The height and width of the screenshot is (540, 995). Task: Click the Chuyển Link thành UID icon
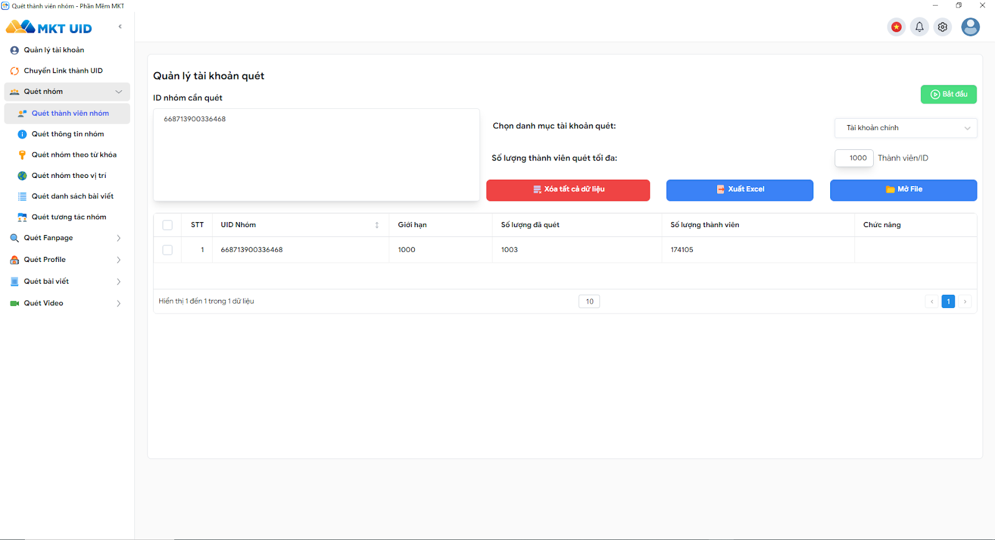point(14,71)
